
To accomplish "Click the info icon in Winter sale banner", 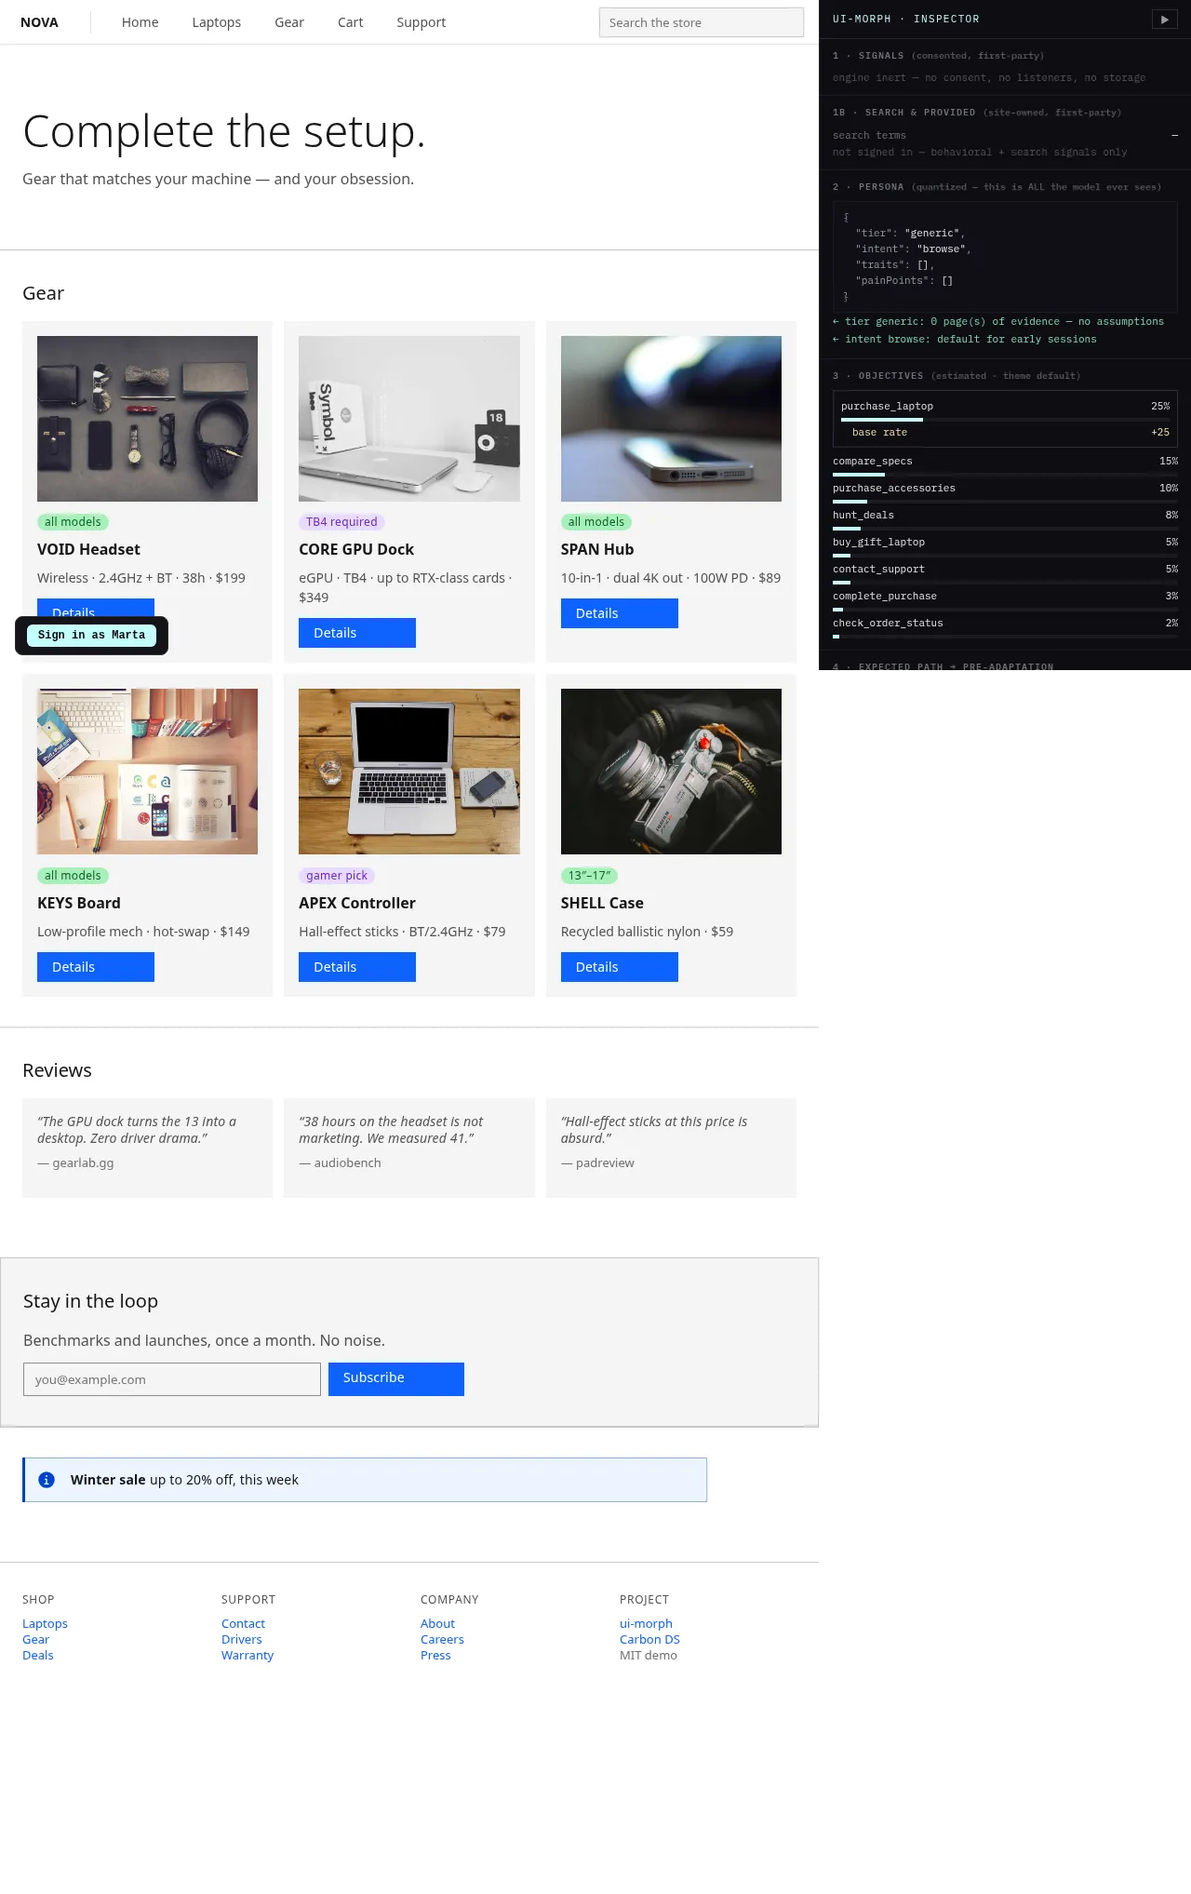I will tap(47, 1480).
